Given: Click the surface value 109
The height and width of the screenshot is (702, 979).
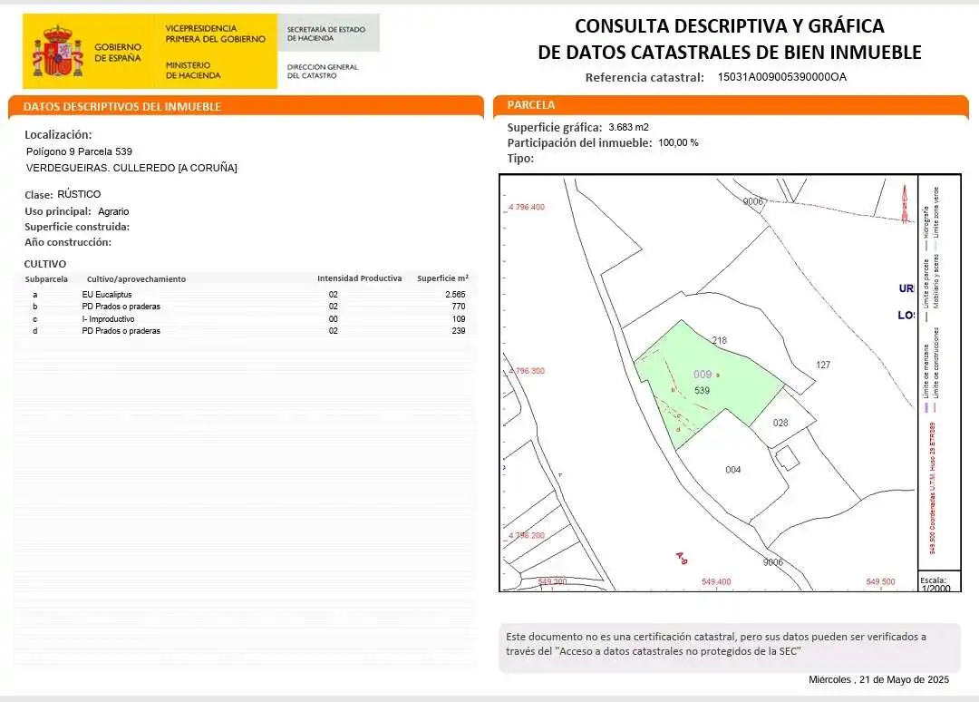Looking at the screenshot, I should 459,319.
